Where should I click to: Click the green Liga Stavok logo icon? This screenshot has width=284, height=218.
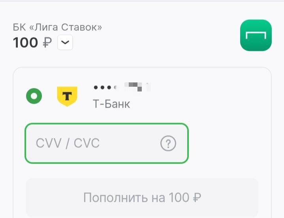[256, 35]
